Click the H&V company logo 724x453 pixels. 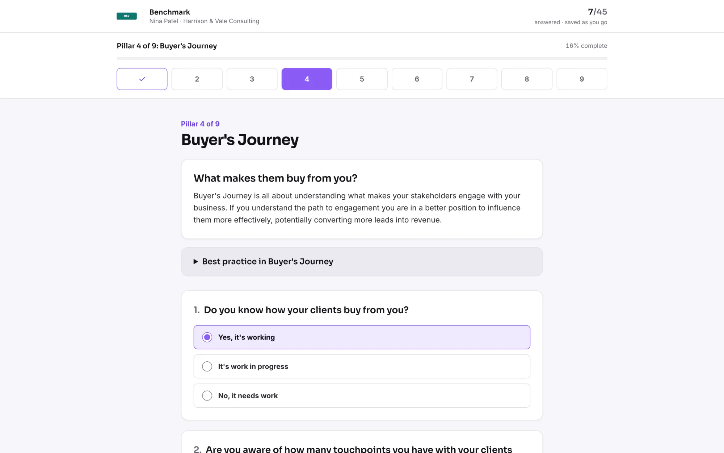(126, 16)
